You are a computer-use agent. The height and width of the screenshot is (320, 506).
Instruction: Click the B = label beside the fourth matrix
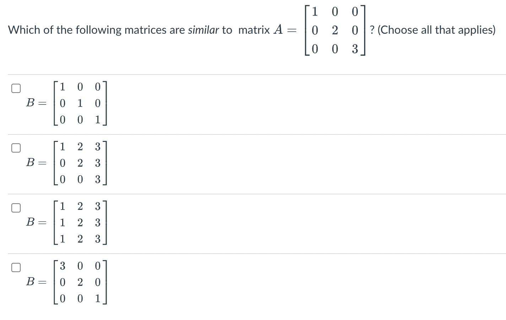coord(34,282)
